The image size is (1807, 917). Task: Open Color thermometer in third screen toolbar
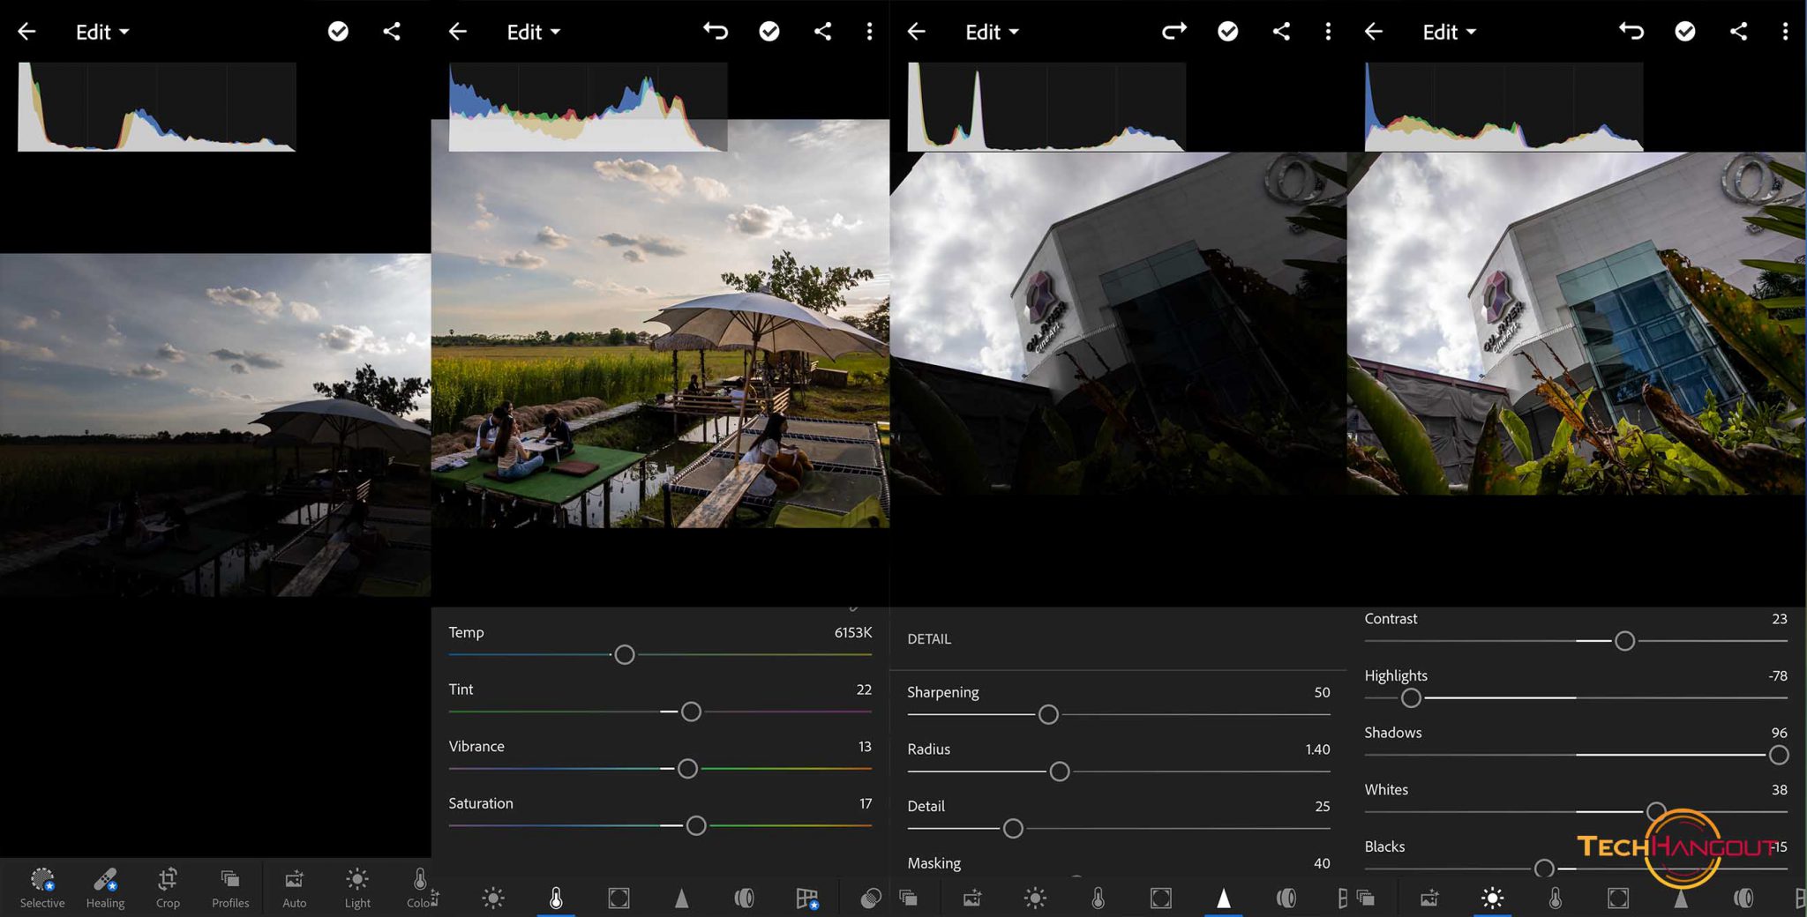coord(1098,898)
